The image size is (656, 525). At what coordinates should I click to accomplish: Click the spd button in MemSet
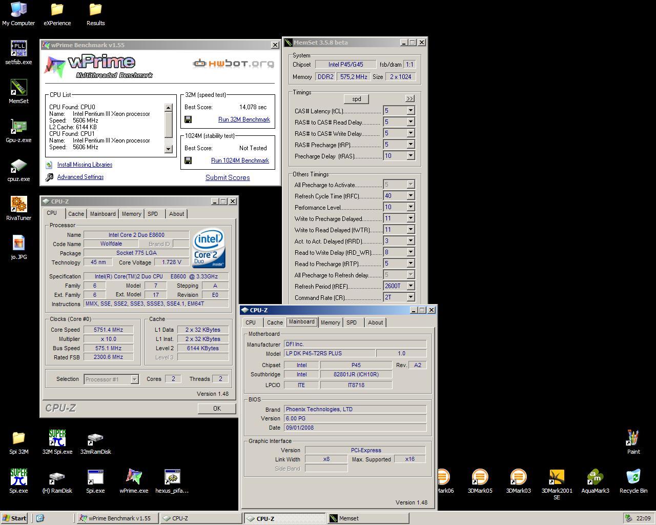pos(356,99)
